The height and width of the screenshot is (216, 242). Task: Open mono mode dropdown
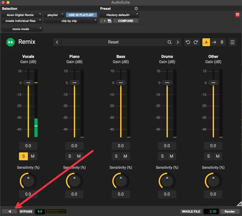(22, 29)
